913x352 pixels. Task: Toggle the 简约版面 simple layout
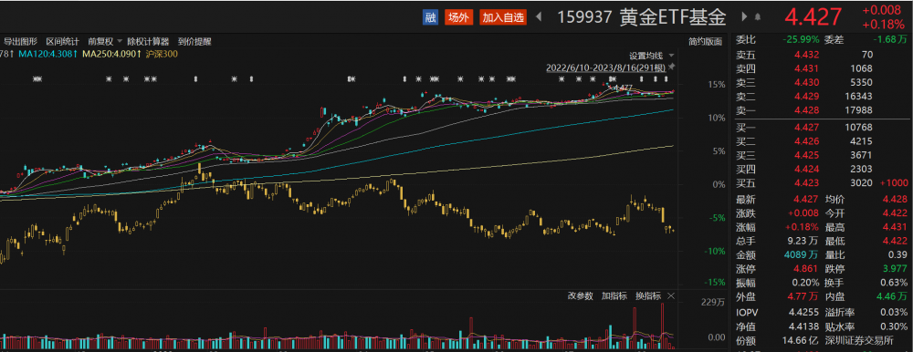coord(705,42)
